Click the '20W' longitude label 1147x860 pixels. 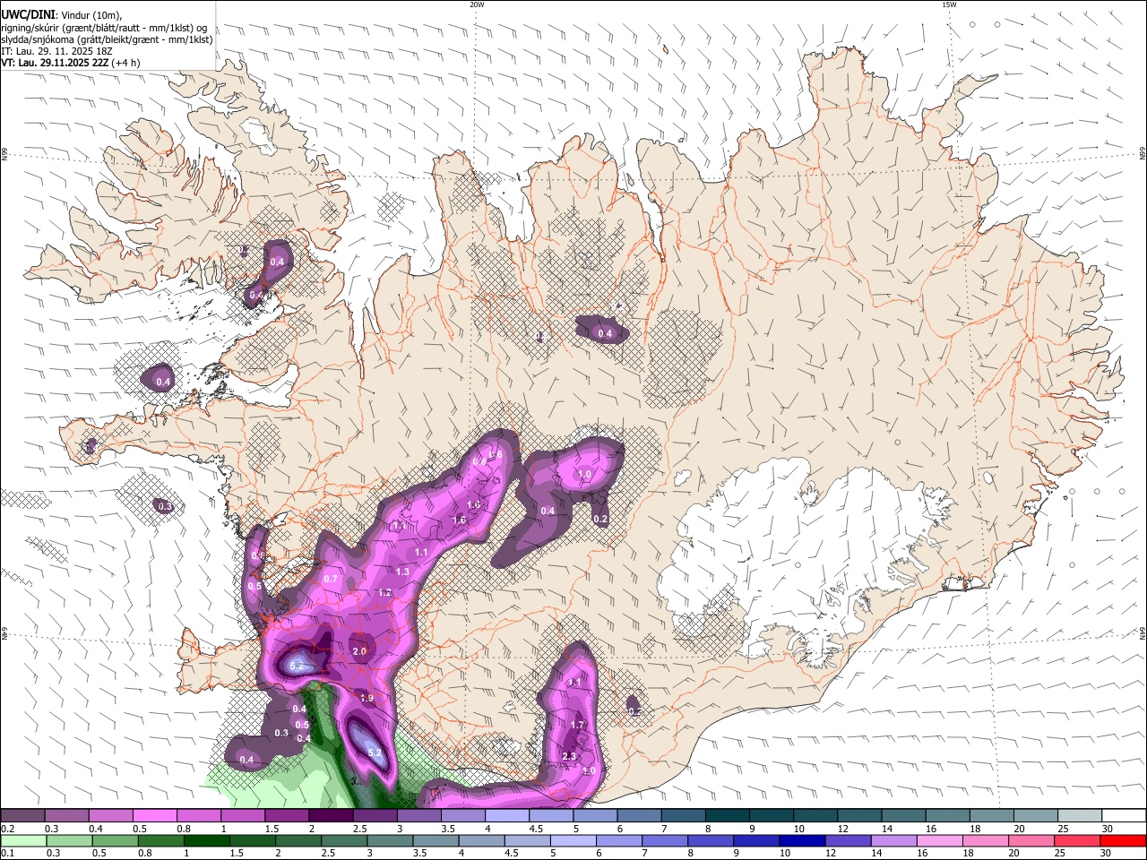tap(477, 4)
